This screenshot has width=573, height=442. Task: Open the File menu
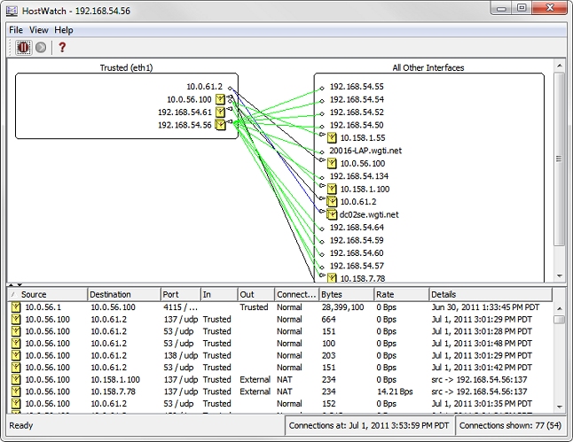[x=16, y=30]
